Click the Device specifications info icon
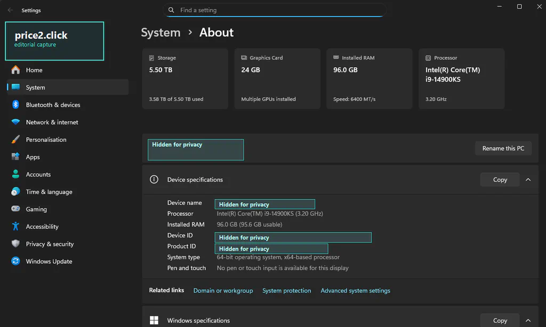The width and height of the screenshot is (546, 327). click(154, 179)
